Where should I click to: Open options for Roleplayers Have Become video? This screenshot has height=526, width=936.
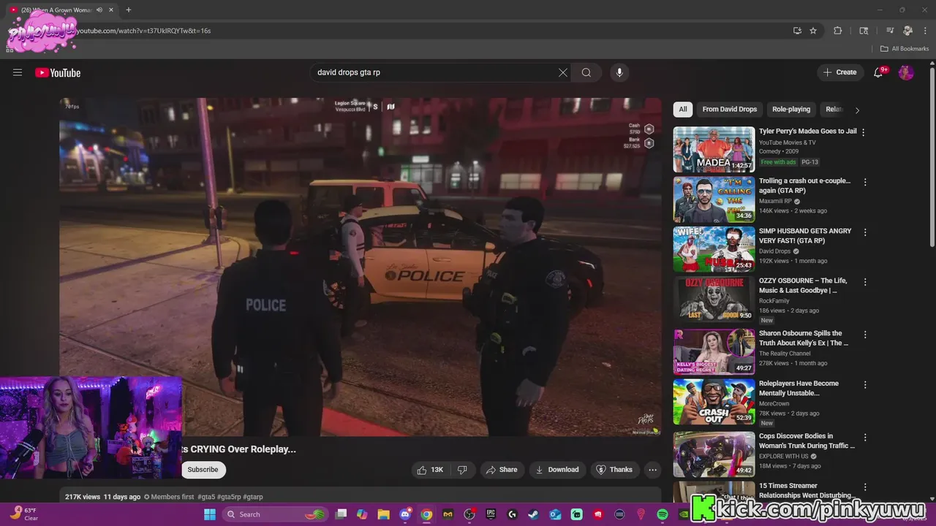[x=865, y=384]
